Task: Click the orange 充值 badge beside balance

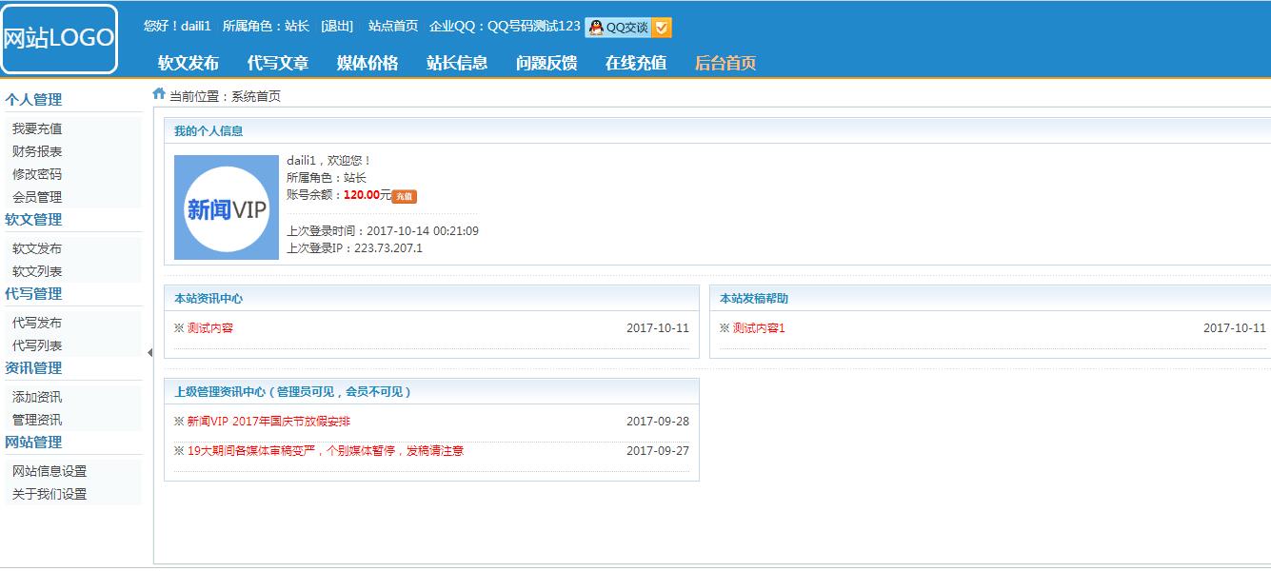Action: [404, 196]
